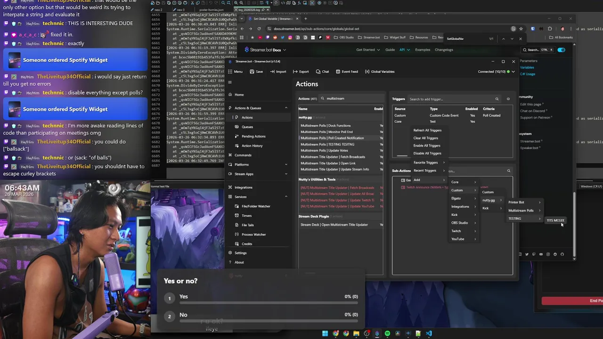Open Get Started dropdown on docs site
The image size is (603, 339).
[367, 49]
